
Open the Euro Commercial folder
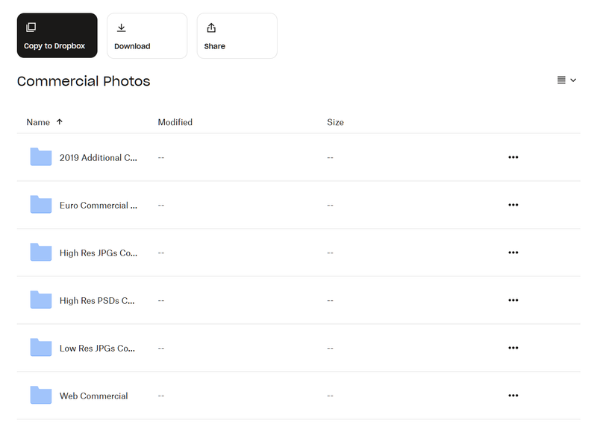click(x=98, y=206)
